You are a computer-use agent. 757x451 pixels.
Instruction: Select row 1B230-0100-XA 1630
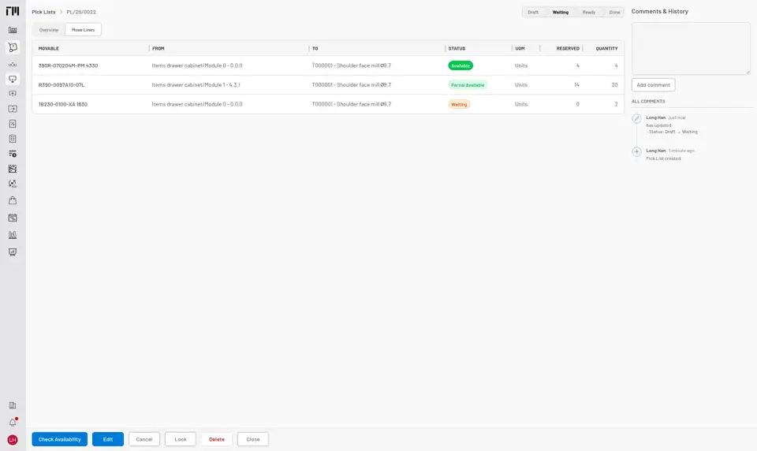(x=328, y=104)
